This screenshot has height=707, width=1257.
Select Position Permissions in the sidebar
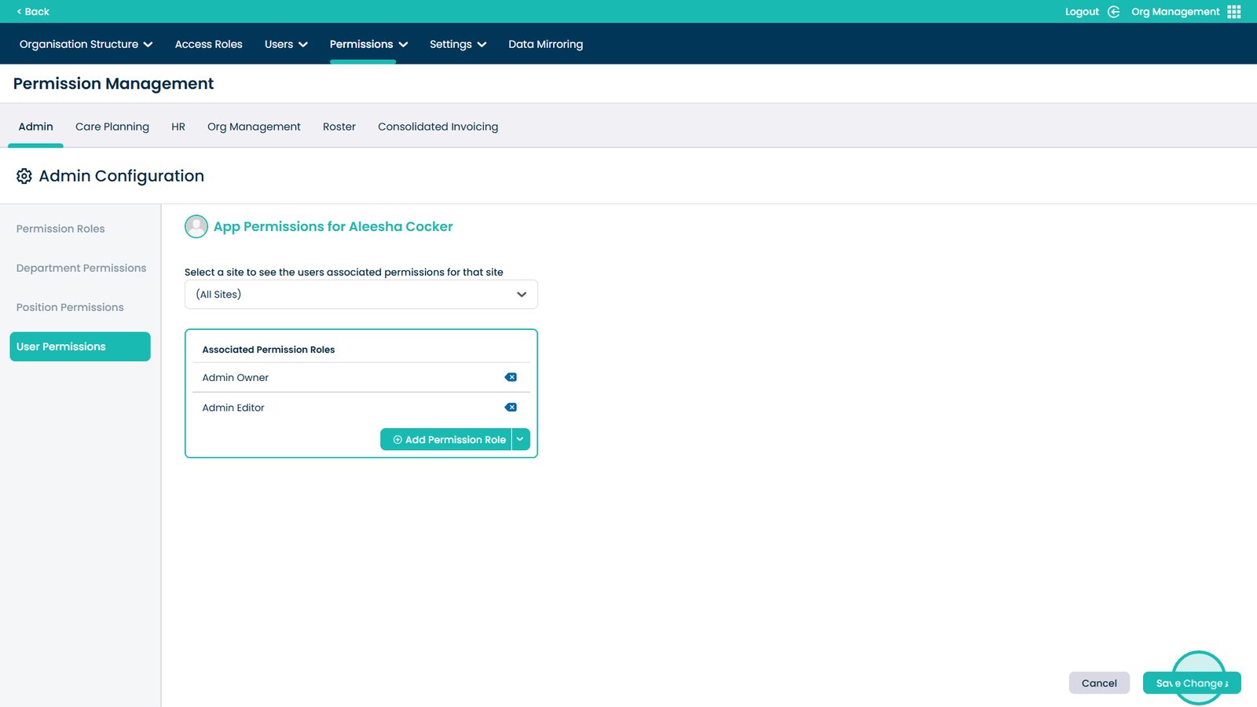(70, 307)
